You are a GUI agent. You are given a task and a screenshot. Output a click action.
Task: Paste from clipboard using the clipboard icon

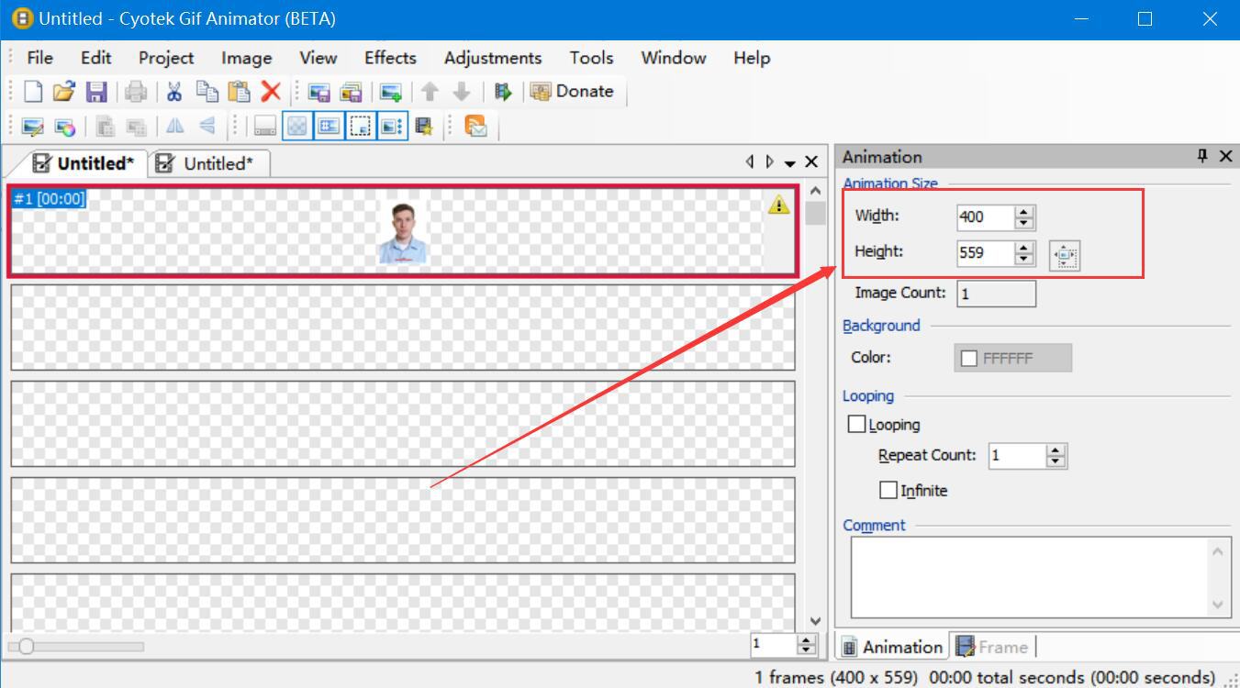tap(239, 91)
